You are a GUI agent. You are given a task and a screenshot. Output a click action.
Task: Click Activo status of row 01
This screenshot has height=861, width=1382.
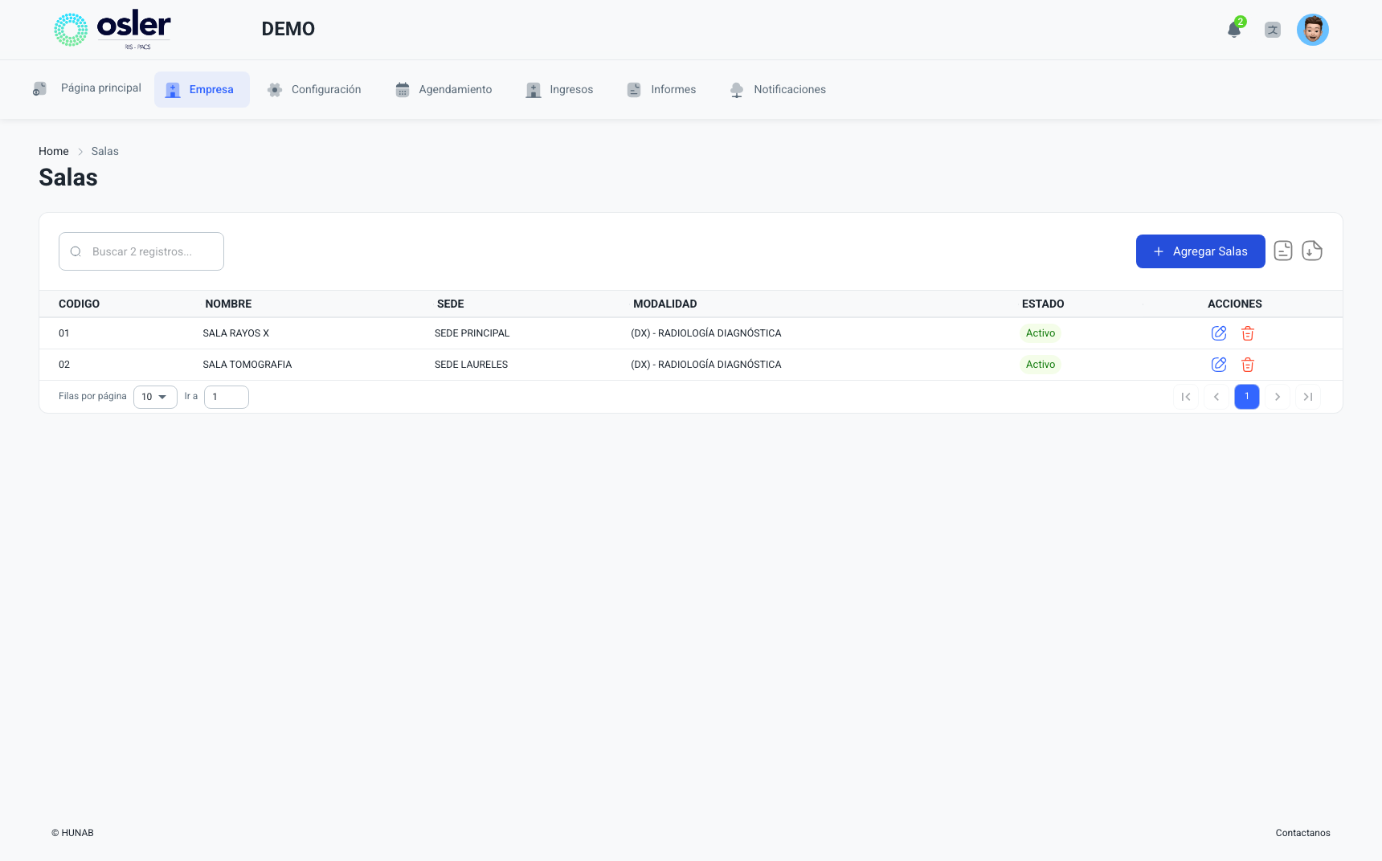[1041, 333]
